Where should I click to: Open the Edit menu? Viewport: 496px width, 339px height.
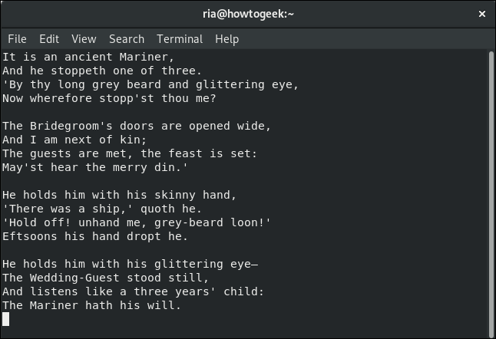(49, 39)
